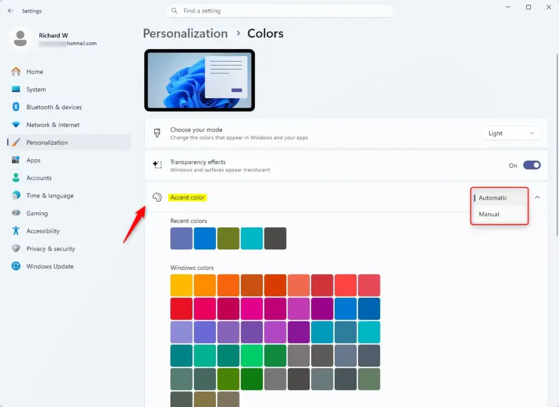Click the Network wifi icon
Image resolution: width=559 pixels, height=407 pixels.
16,125
